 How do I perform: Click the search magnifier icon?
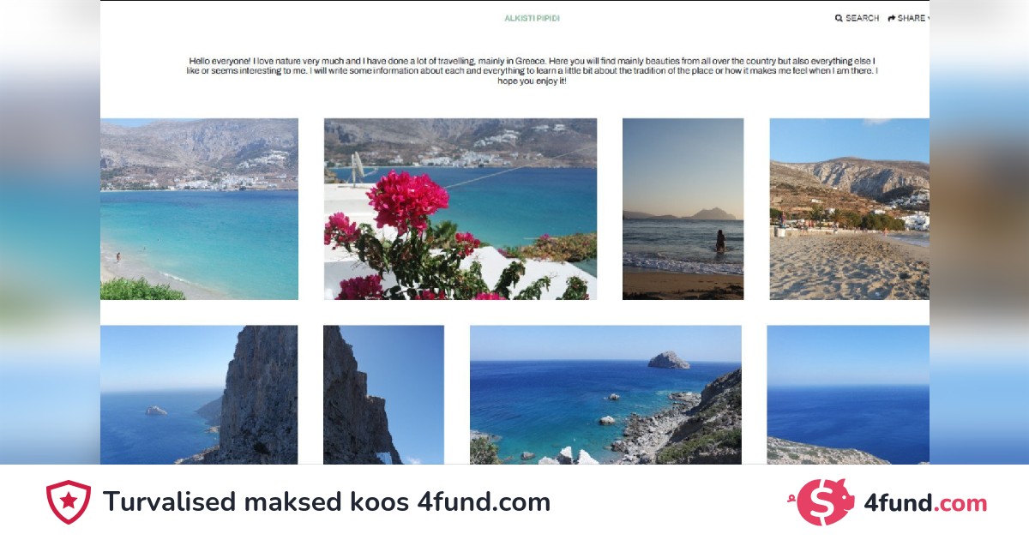[x=839, y=18]
